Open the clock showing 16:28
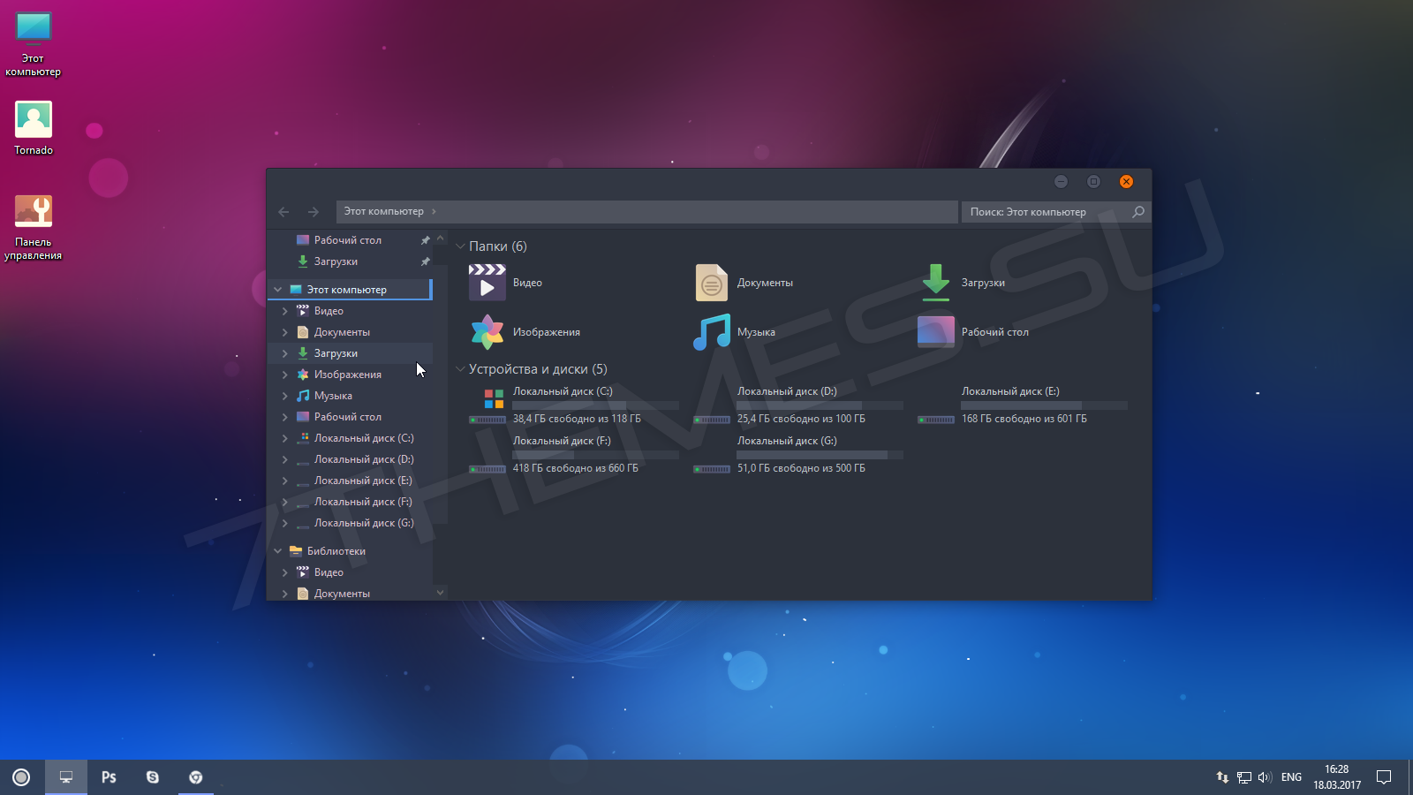The image size is (1413, 795). (x=1337, y=777)
